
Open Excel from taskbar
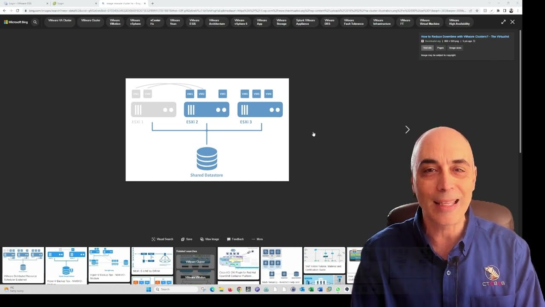[x=311, y=289]
